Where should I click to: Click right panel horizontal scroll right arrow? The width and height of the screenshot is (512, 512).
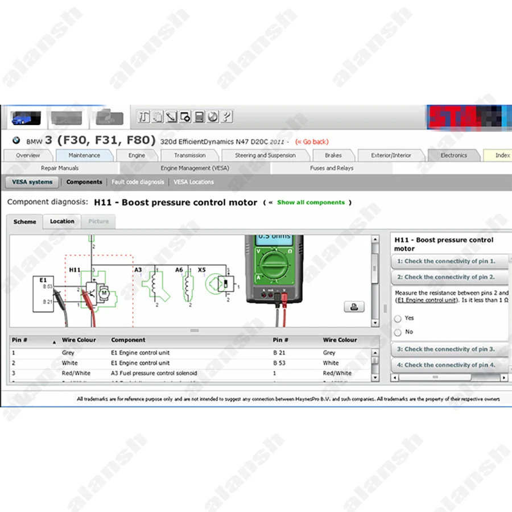504,378
